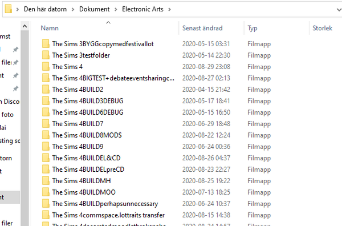Expand the chevron after Dokument breadcrumb
The height and width of the screenshot is (226, 342).
116,9
